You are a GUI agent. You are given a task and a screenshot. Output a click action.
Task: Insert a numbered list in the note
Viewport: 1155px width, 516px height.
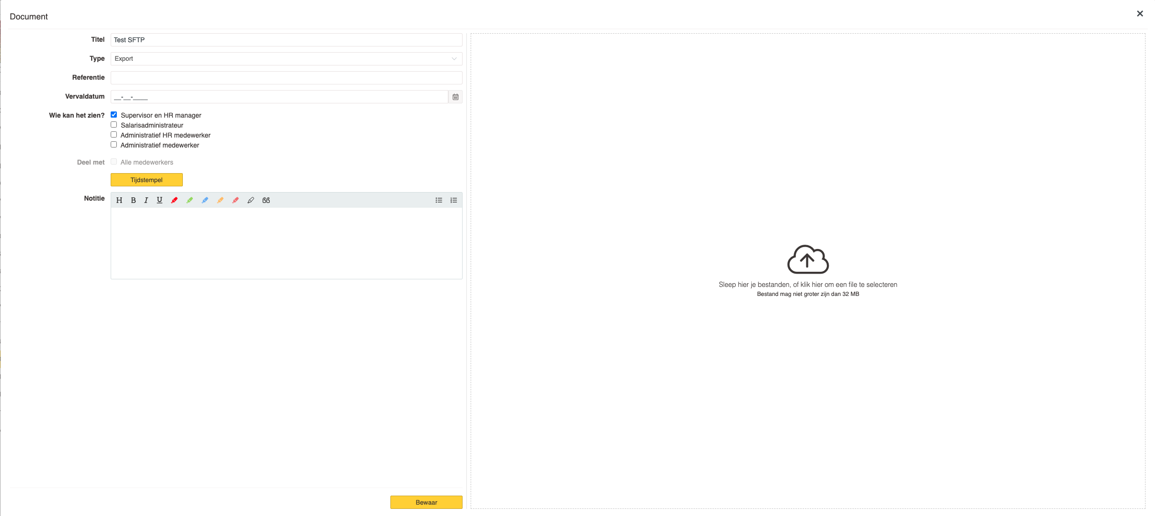click(454, 200)
